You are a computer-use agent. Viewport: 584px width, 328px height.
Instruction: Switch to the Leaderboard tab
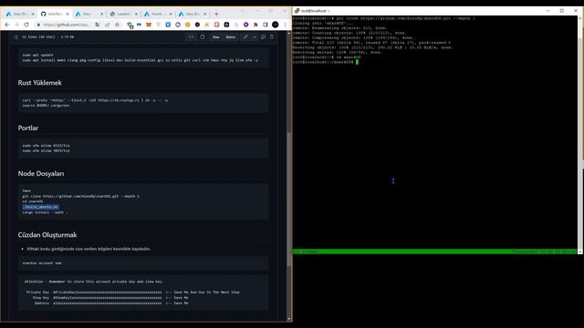click(x=124, y=14)
